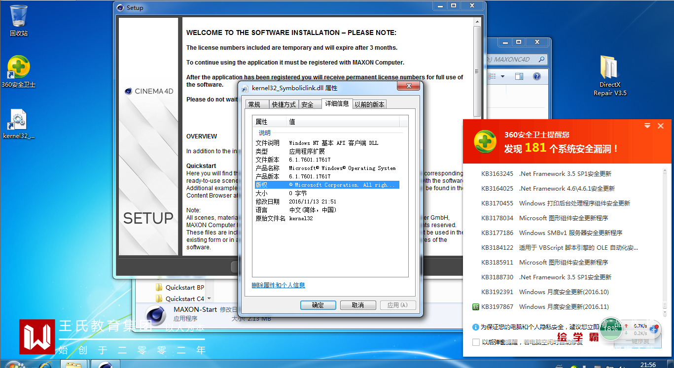Viewport: 674px width, 368px height.
Task: Select the 详细信息 tab
Action: [x=337, y=103]
